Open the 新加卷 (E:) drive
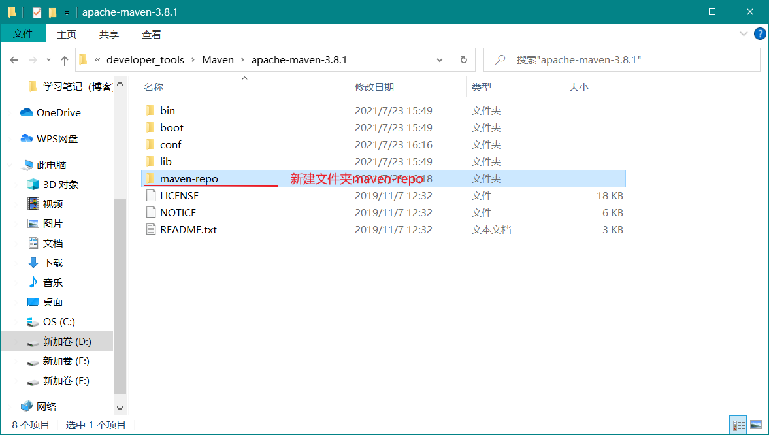769x435 pixels. (x=66, y=361)
